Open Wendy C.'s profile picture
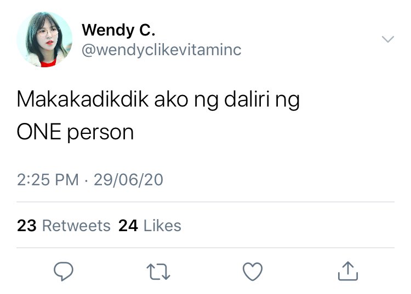Screen dimensions: 411x294 click(x=44, y=39)
